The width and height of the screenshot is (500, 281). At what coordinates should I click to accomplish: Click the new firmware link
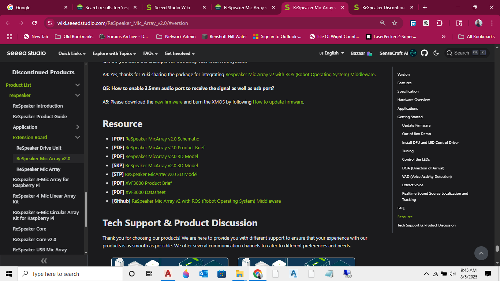(168, 102)
